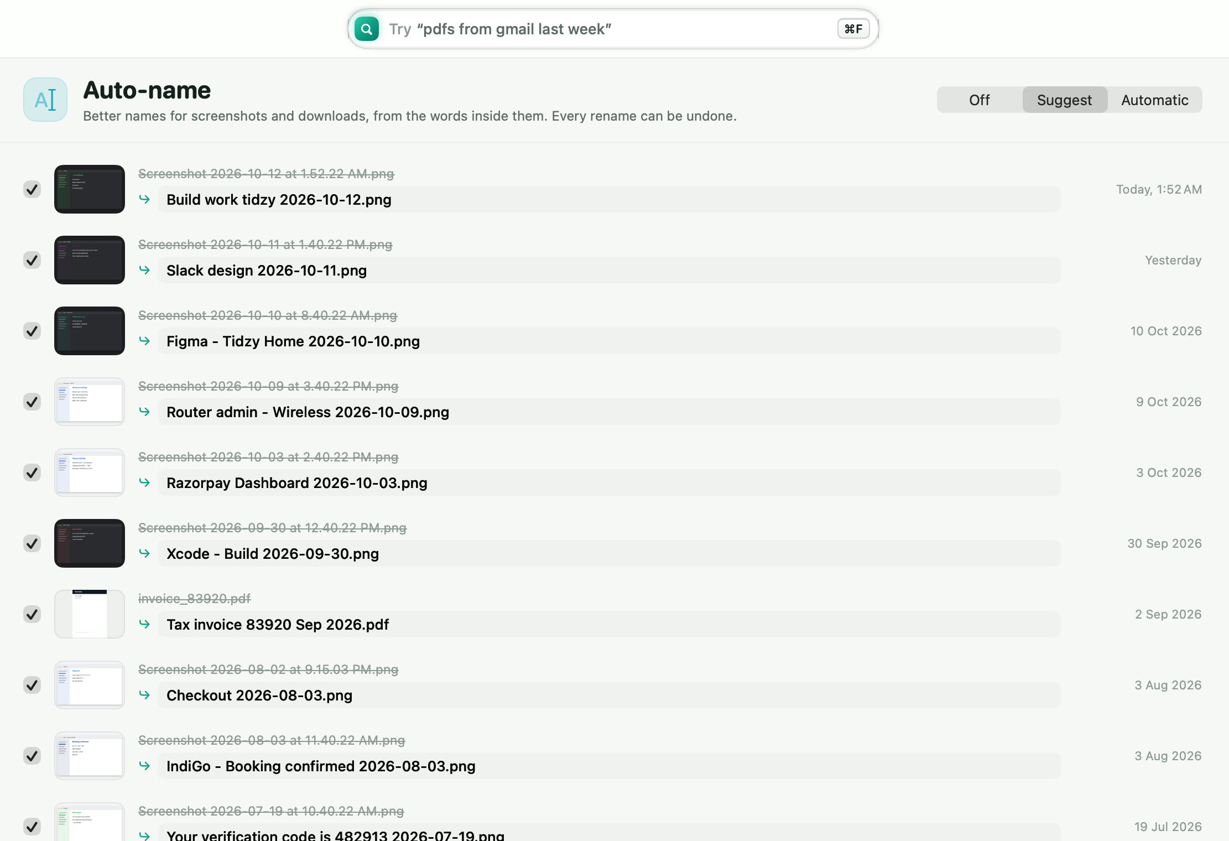The image size is (1229, 841).
Task: Open thumbnail of Tax invoice 83920 PDF
Action: [x=90, y=614]
